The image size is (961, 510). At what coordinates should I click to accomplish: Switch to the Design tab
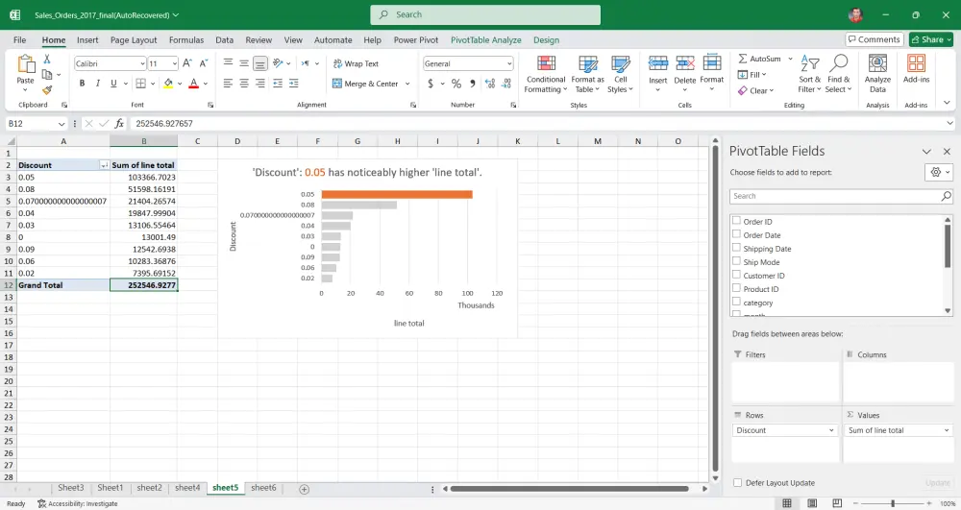[x=546, y=39]
